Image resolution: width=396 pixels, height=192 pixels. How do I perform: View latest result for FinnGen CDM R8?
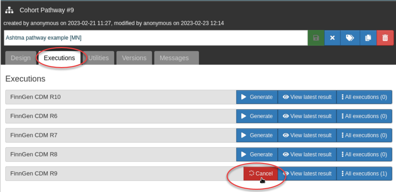[307, 154]
